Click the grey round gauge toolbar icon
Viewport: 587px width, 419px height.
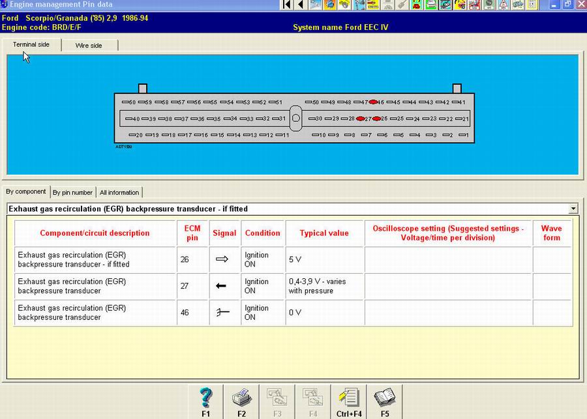coord(489,5)
